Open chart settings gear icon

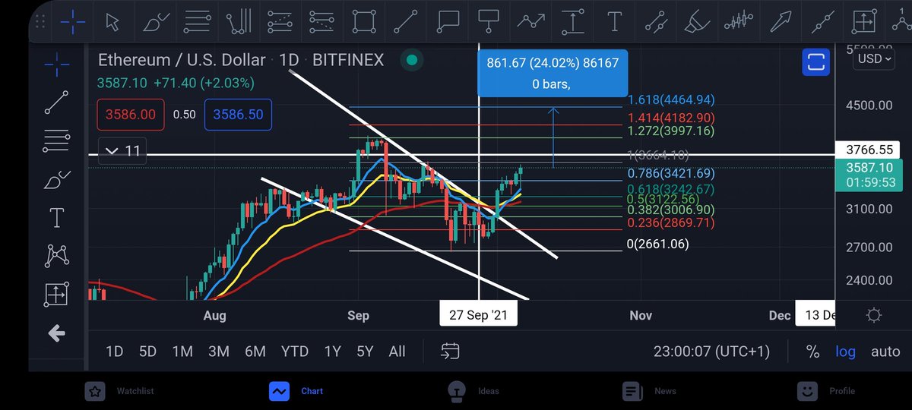(874, 315)
